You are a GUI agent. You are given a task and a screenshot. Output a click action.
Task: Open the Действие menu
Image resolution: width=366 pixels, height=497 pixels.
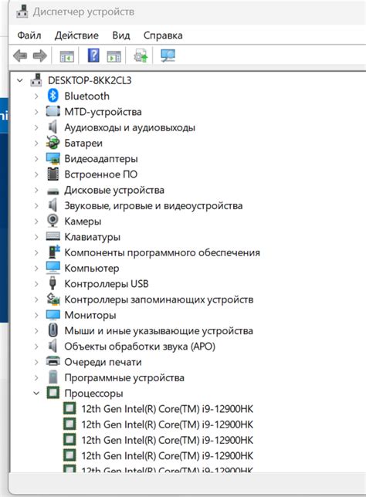pos(76,35)
